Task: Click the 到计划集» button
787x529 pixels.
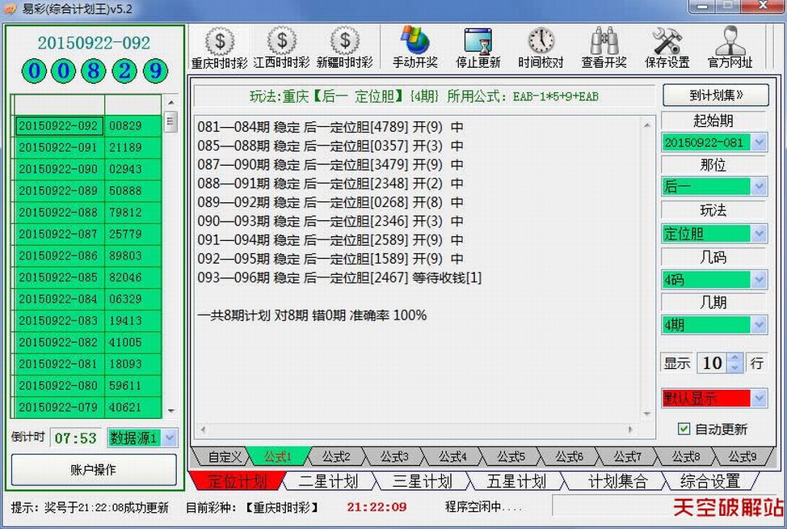Action: 715,95
